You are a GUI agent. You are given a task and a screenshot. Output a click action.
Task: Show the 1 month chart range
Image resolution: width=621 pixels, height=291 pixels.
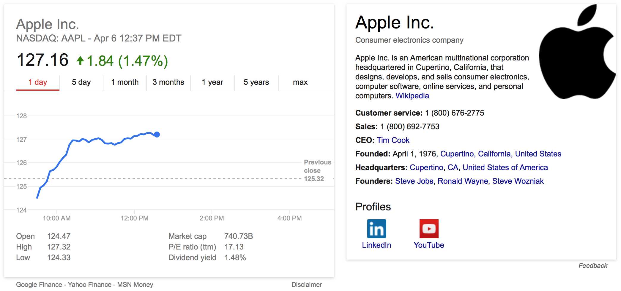pyautogui.click(x=125, y=82)
